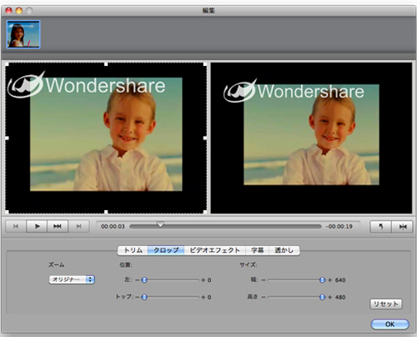
Task: Decrease the 幅 width with the minus
Action: 264,280
